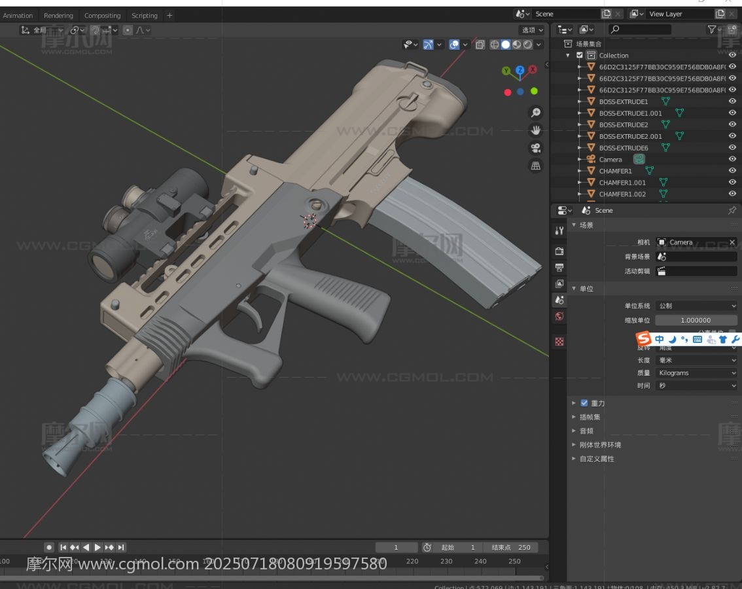Switch to rendered viewport shading
Screen dimensions: 742x589
[x=527, y=45]
